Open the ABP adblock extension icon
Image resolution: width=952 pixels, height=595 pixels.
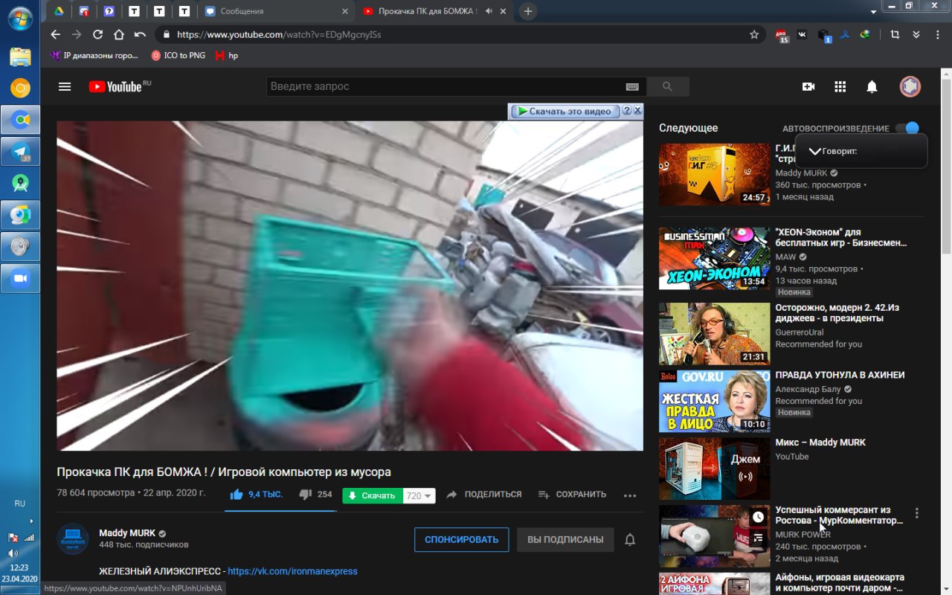(782, 35)
